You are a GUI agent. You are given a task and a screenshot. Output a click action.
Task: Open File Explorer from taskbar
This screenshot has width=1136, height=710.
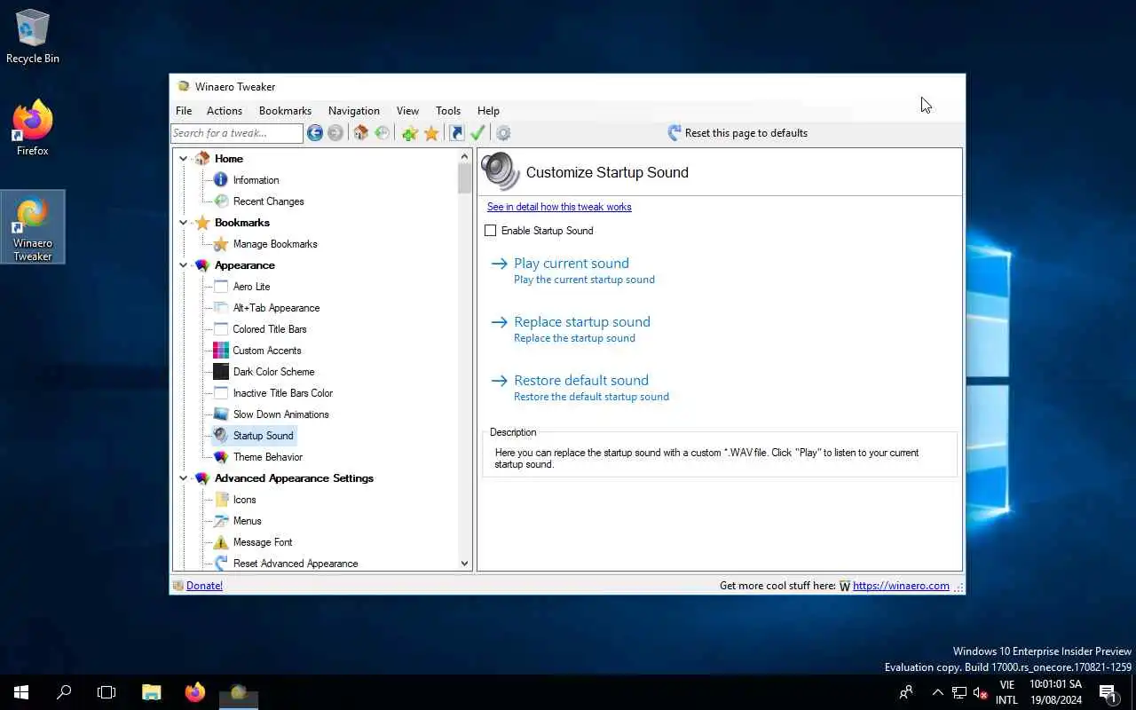tap(152, 692)
